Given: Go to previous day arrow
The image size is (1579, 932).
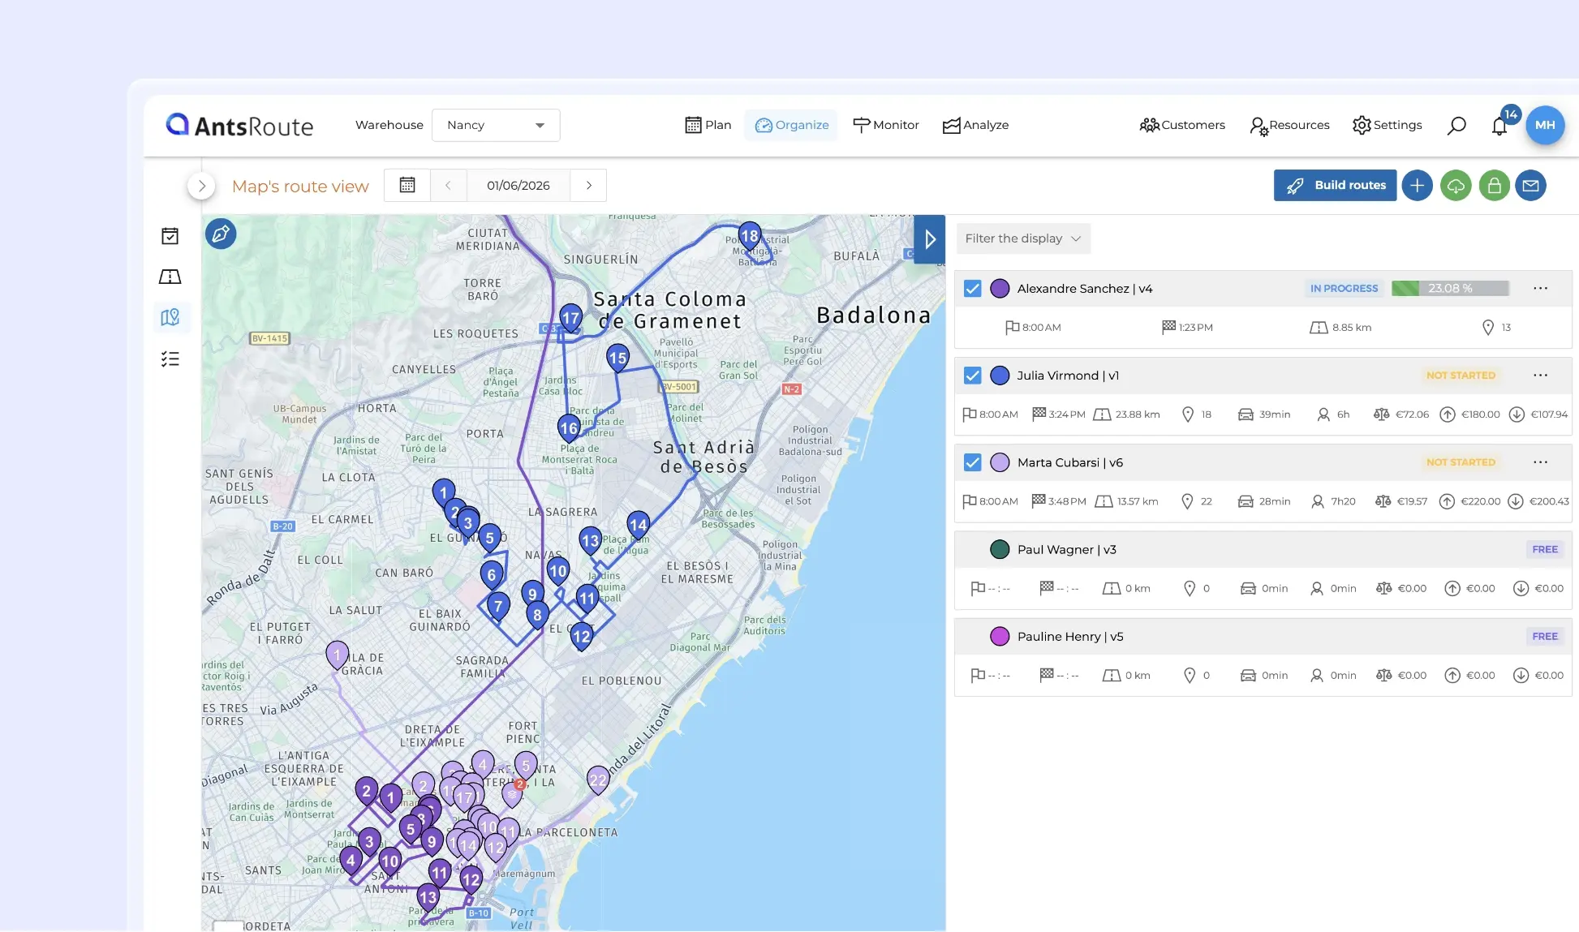Looking at the screenshot, I should pos(448,185).
